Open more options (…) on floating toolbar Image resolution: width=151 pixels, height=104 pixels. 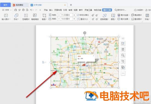123,73
